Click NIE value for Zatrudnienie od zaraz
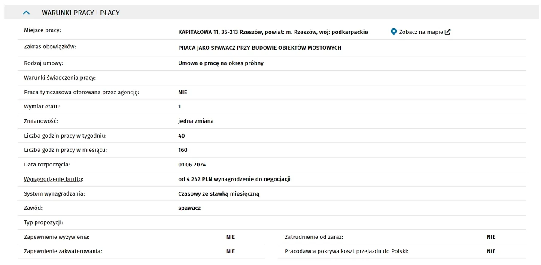This screenshot has height=265, width=541. pos(491,237)
